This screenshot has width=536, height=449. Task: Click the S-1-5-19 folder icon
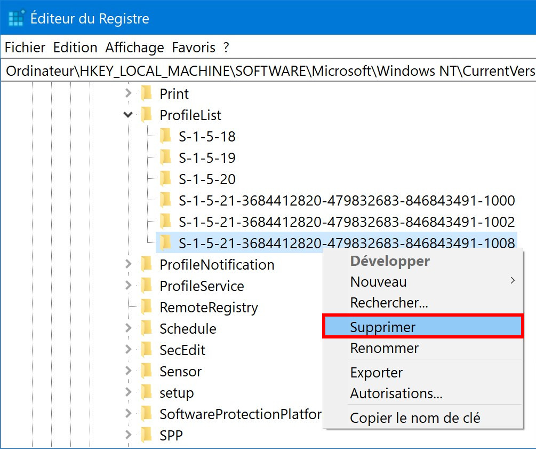click(165, 157)
